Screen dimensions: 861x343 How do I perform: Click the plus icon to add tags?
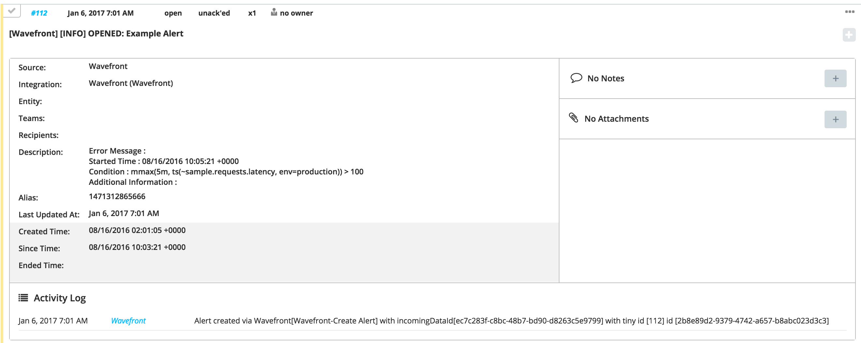(x=849, y=34)
